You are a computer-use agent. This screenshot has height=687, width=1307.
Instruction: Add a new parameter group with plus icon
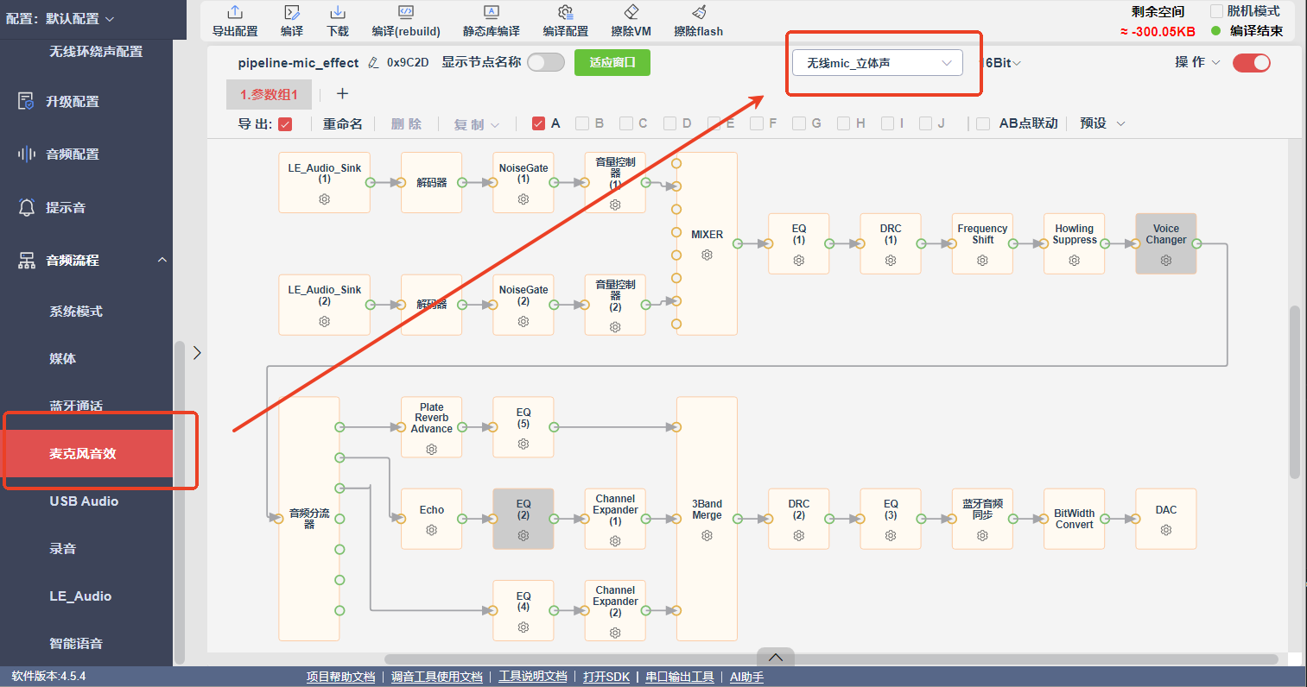click(342, 94)
